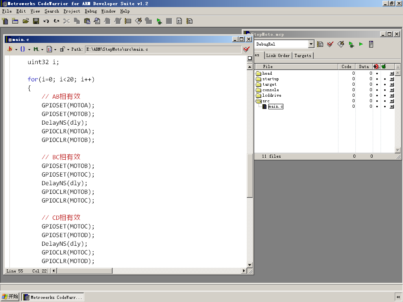This screenshot has height=302, width=403.
Task: Open the document settings dropdown in the editor
Action: coord(52,49)
